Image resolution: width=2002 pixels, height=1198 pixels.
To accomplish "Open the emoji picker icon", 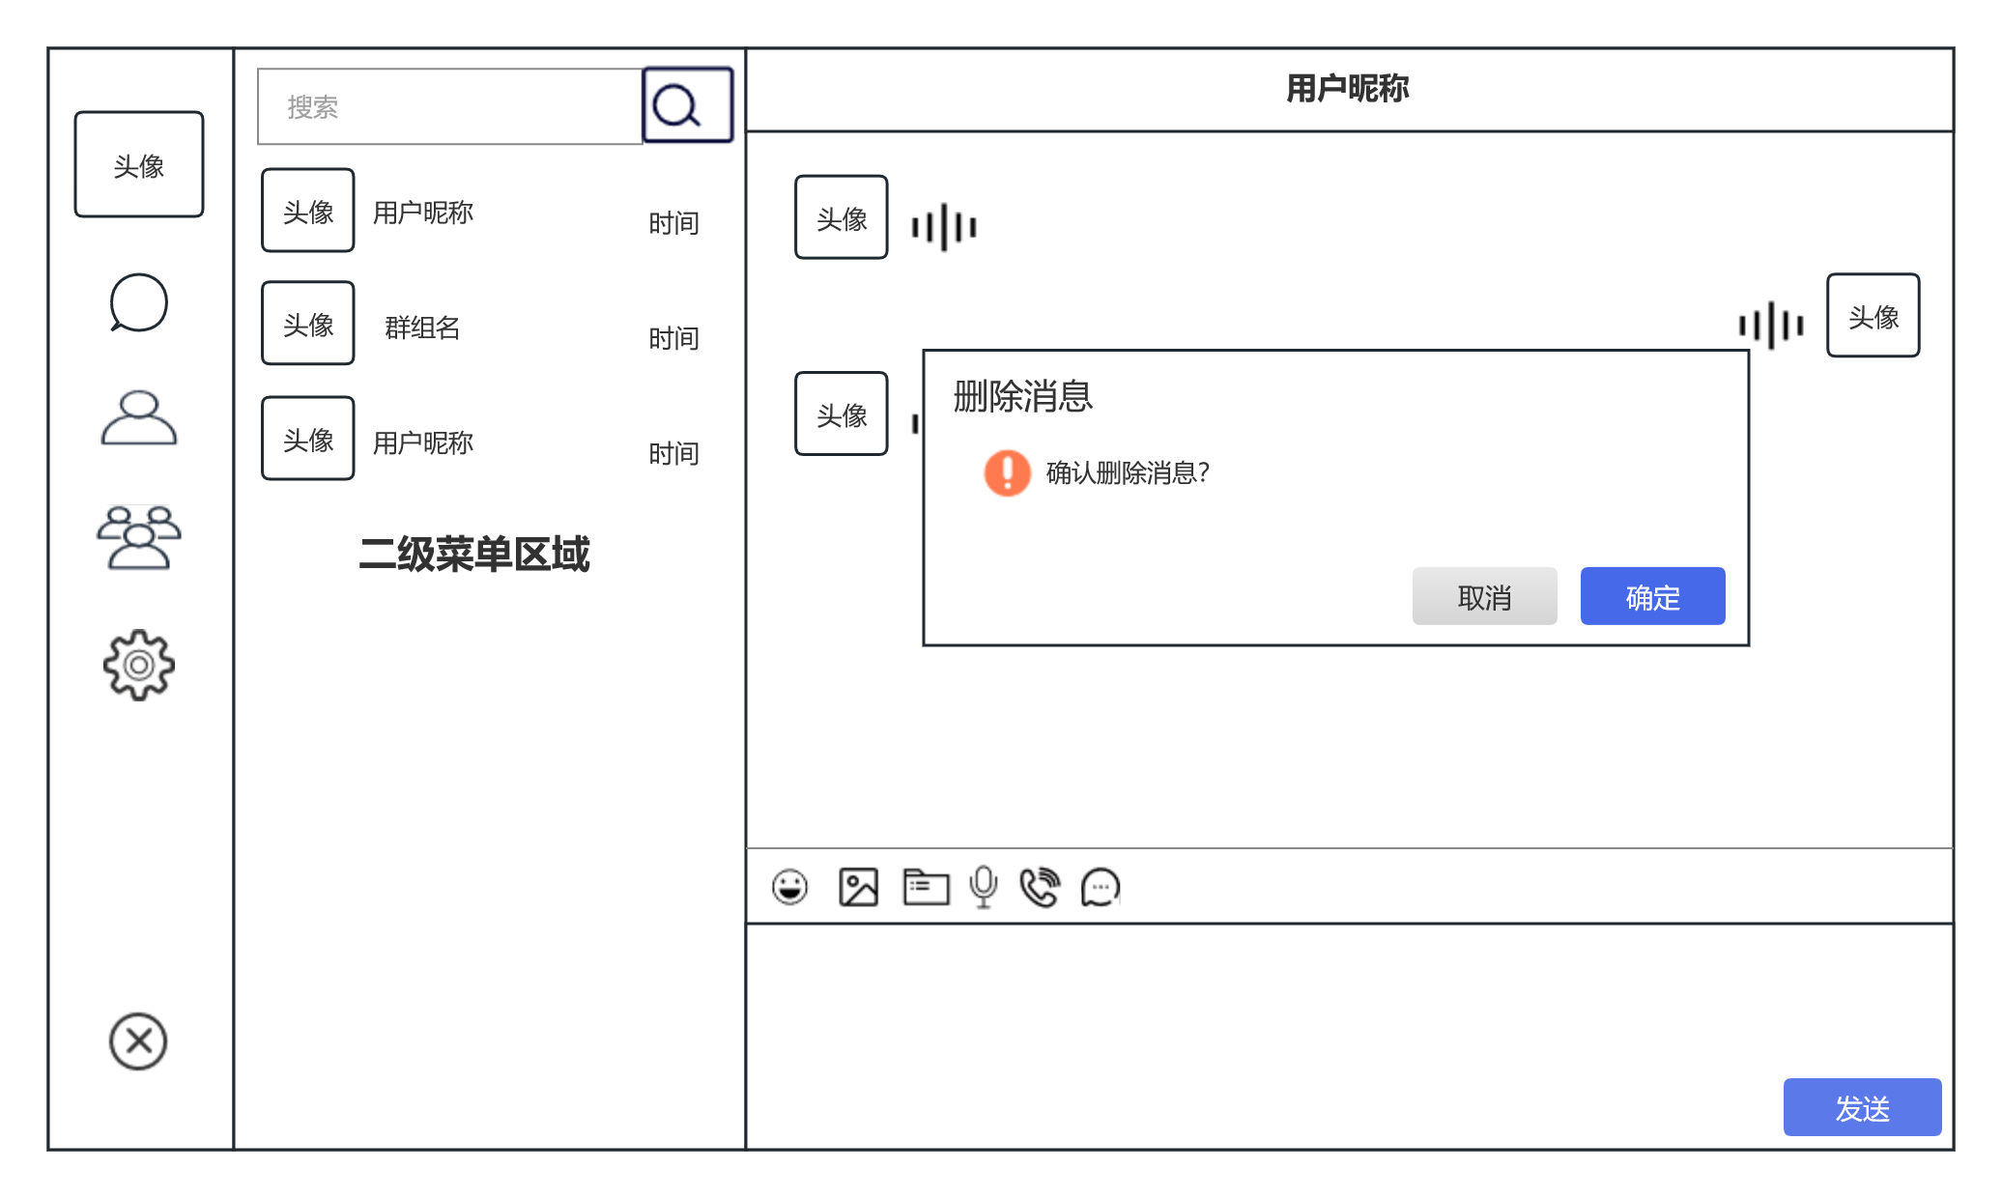I will 789,886.
